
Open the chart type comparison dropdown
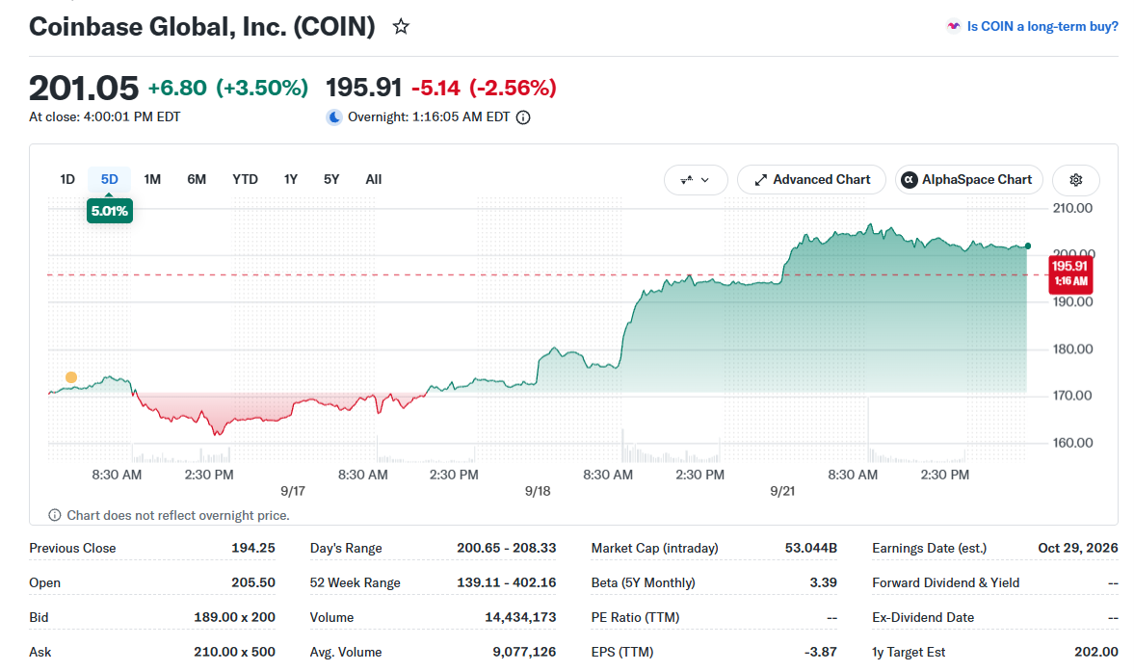[695, 180]
